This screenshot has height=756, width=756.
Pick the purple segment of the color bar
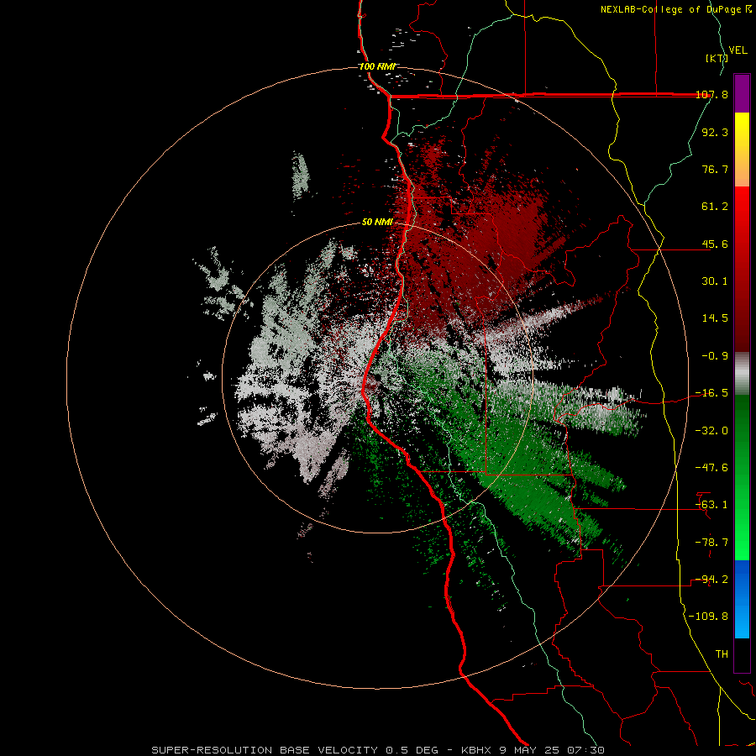coord(742,94)
